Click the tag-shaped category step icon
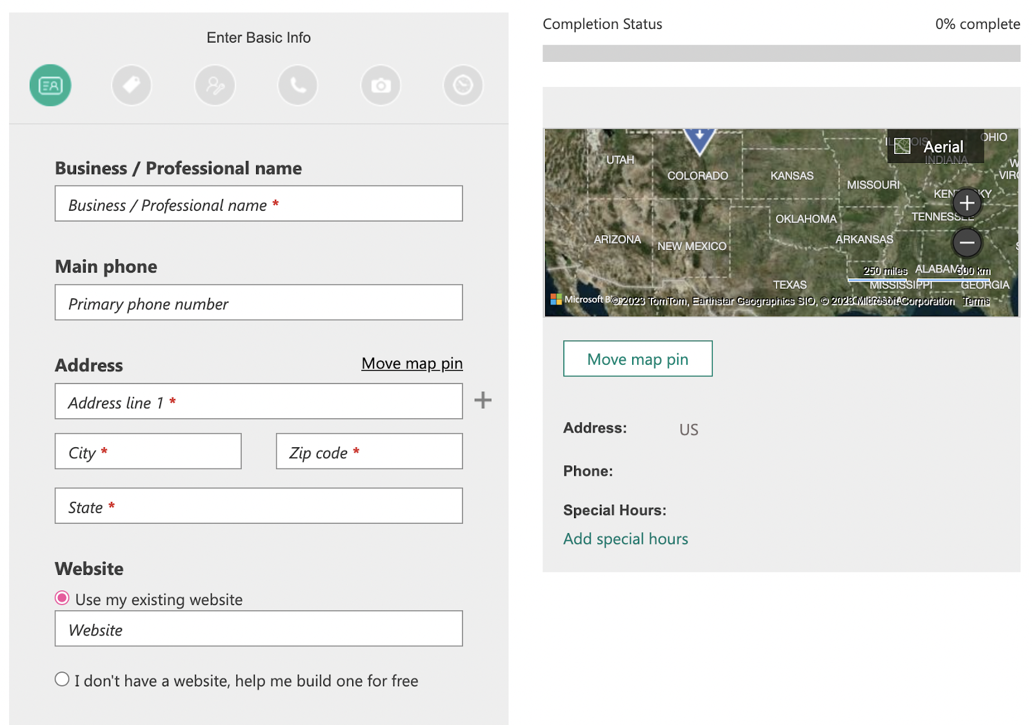The height and width of the screenshot is (725, 1032). [x=132, y=84]
